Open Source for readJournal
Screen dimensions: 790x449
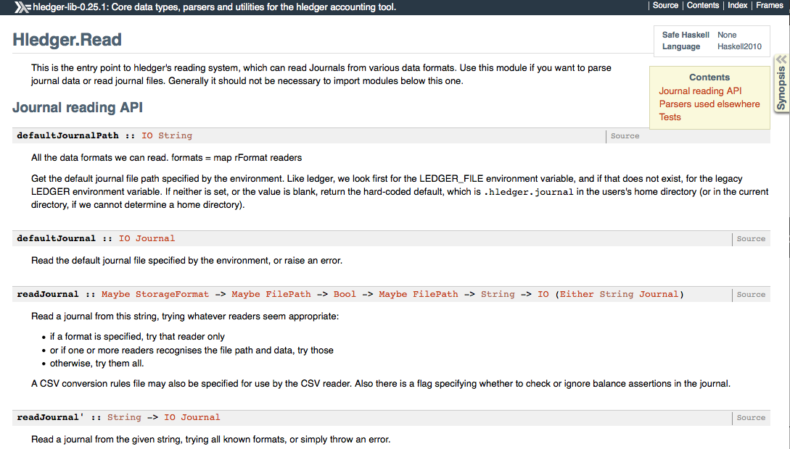(750, 294)
